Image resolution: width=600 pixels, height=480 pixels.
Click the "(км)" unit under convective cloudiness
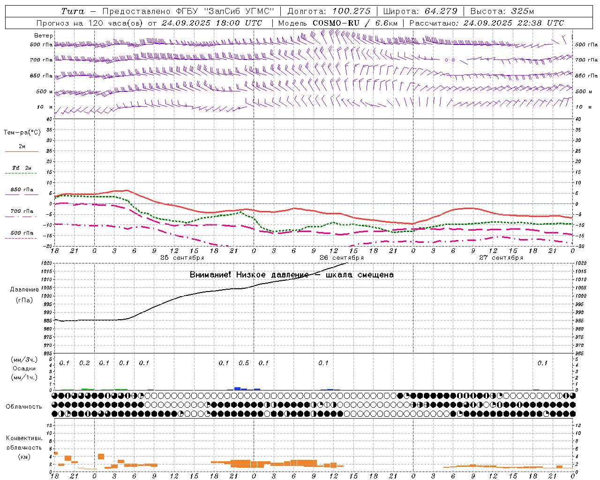(x=24, y=457)
